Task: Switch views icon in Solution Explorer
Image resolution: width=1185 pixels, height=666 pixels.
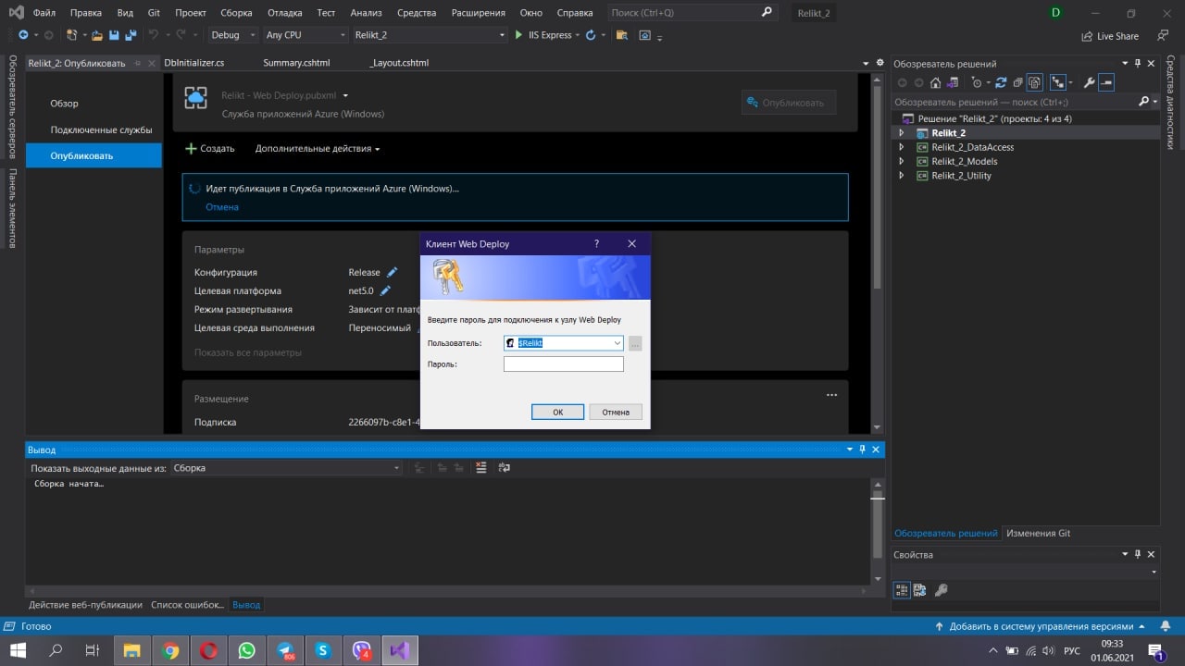Action: (x=954, y=82)
